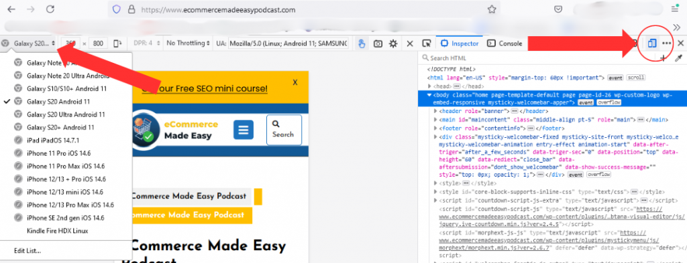
Task: Show more bookmarks toolbar items chevron
Action: [x=676, y=27]
